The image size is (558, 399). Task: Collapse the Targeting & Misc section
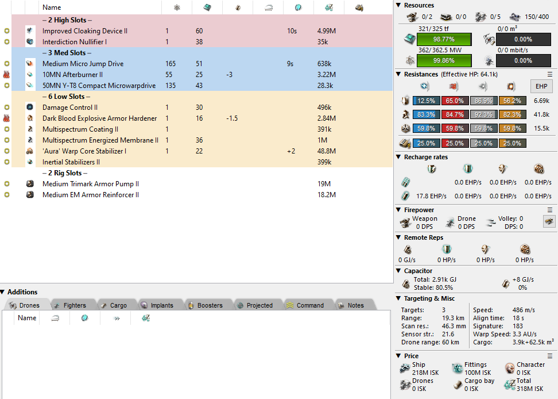tap(399, 298)
